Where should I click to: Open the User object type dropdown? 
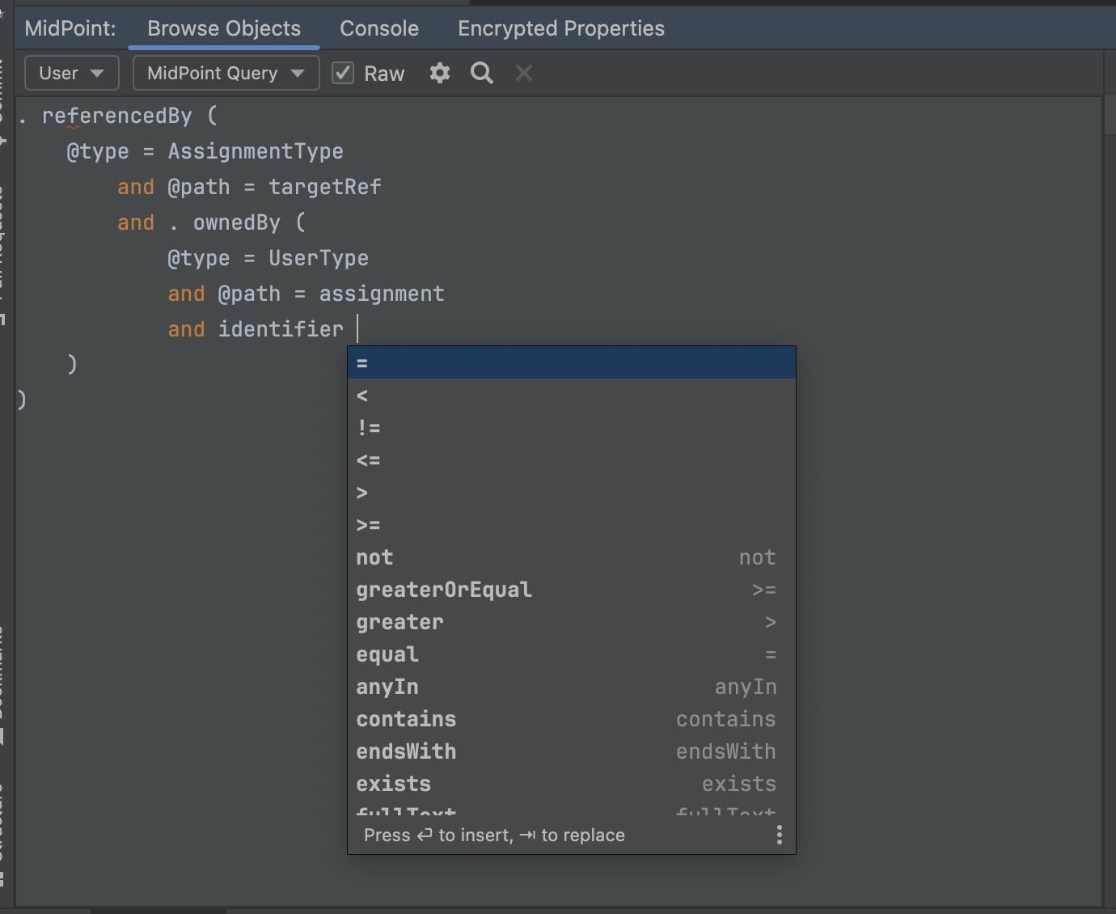click(x=71, y=73)
